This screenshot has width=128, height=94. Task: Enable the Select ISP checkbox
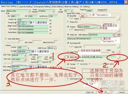pos(72,47)
